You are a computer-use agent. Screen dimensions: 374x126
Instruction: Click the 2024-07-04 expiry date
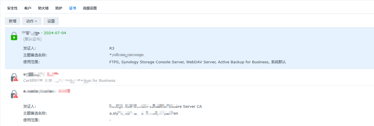pos(55,33)
